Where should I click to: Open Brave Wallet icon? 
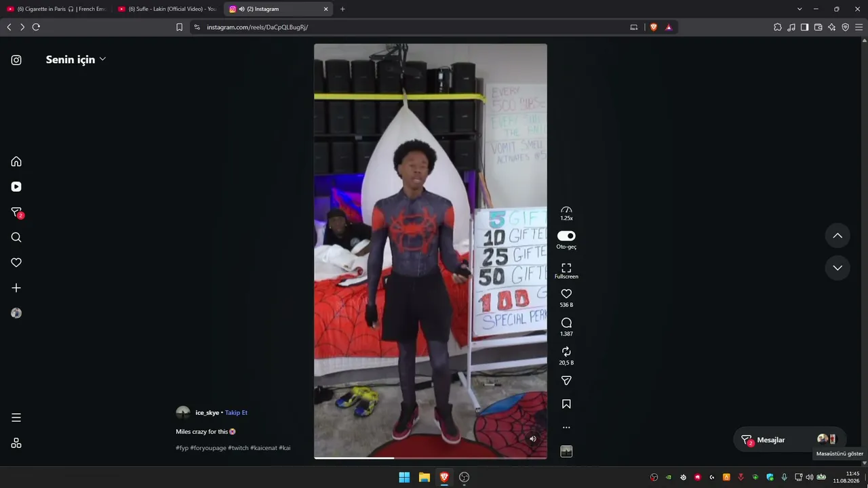click(x=818, y=27)
